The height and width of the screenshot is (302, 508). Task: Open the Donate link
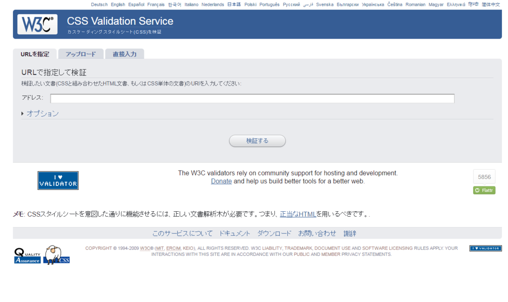click(x=221, y=181)
